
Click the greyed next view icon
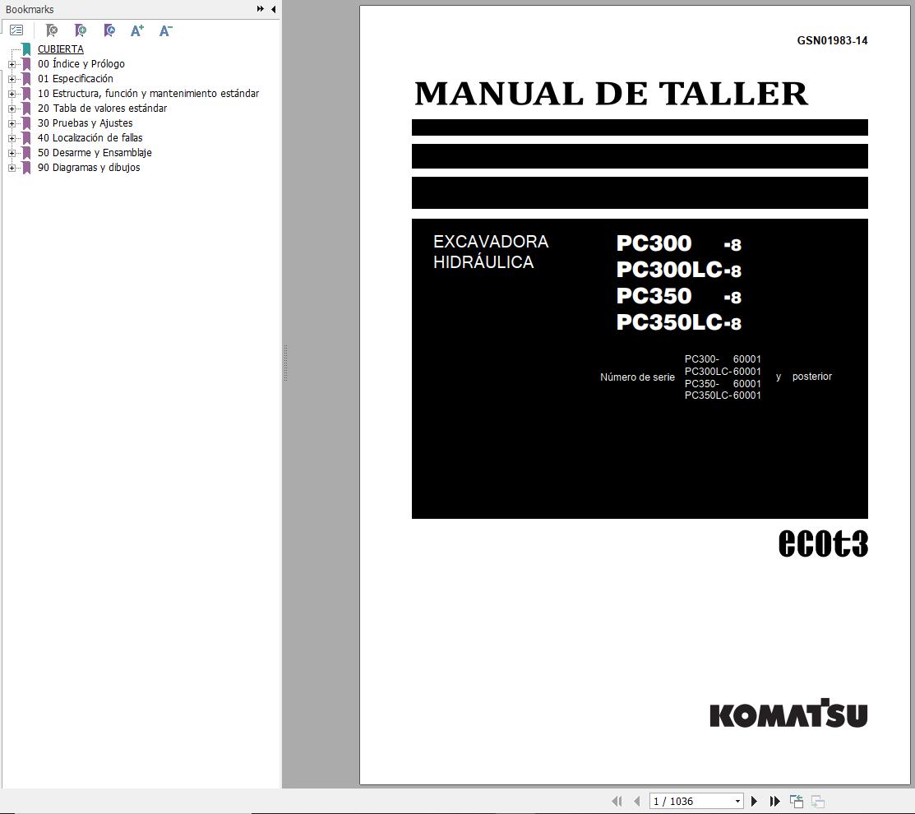pyautogui.click(x=817, y=801)
